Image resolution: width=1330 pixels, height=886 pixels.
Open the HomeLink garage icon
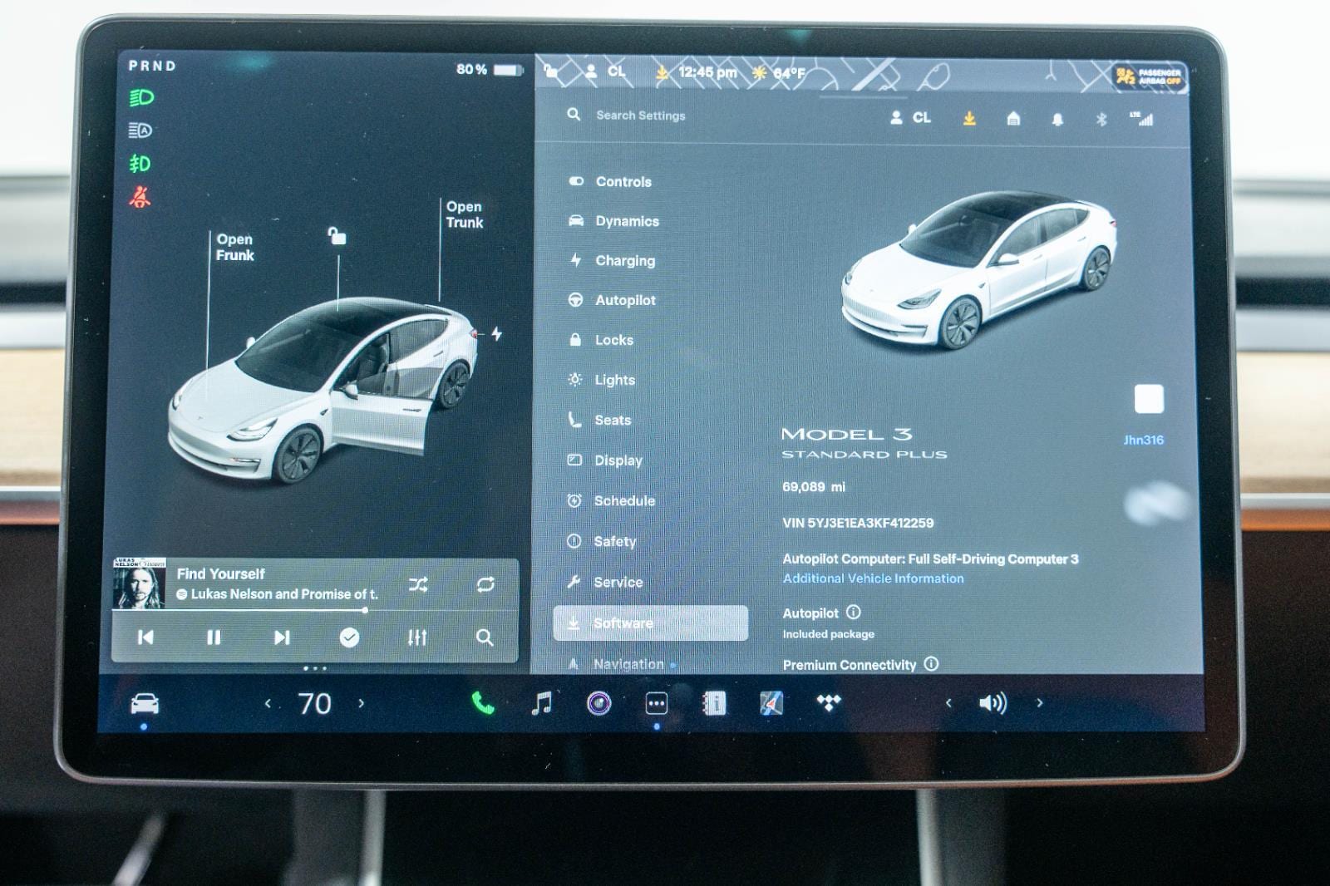pyautogui.click(x=1013, y=119)
